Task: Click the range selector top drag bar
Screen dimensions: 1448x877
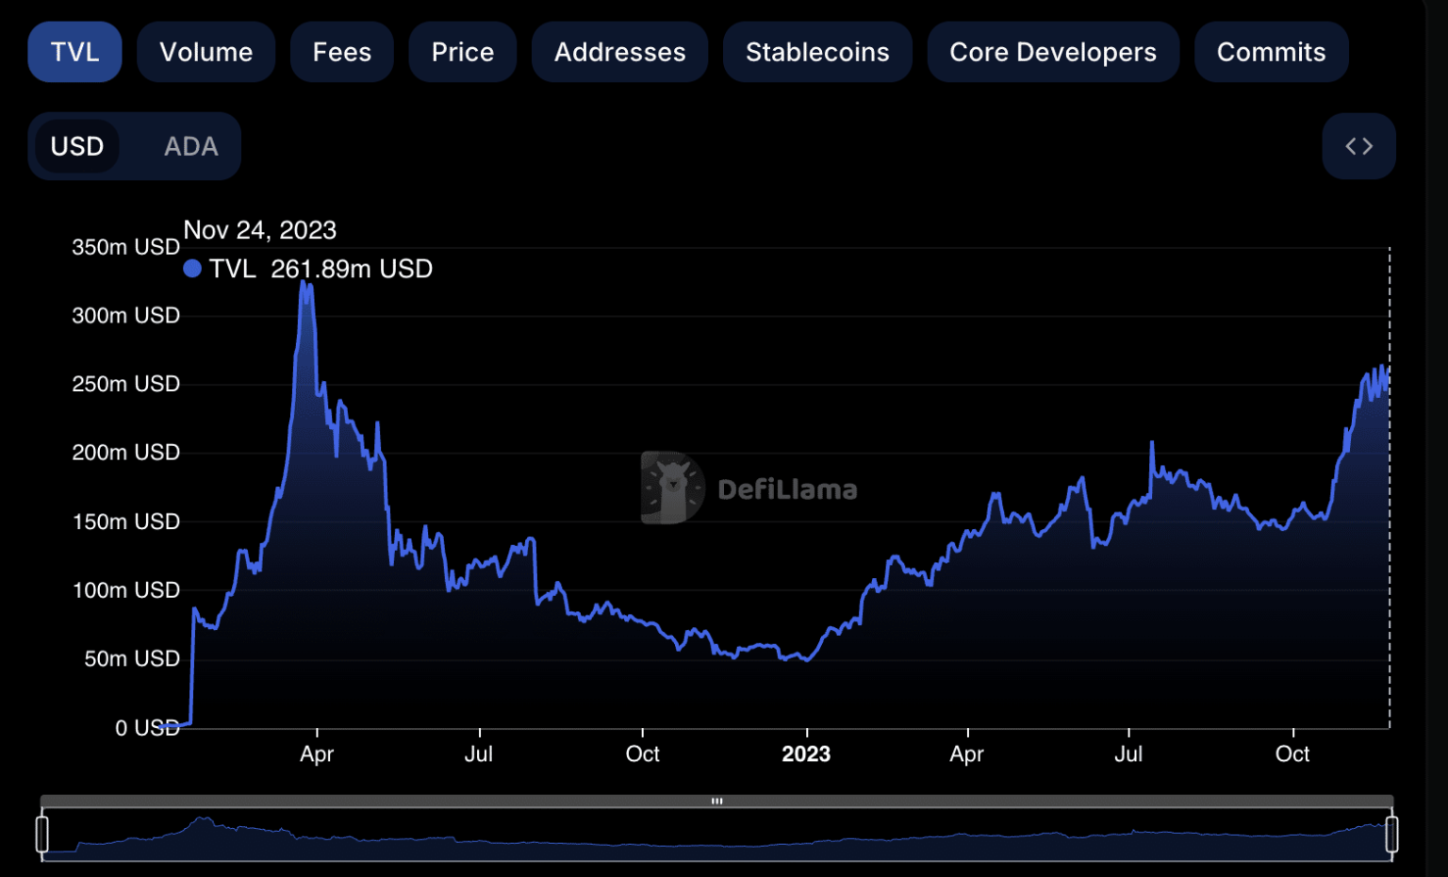Action: [x=716, y=802]
